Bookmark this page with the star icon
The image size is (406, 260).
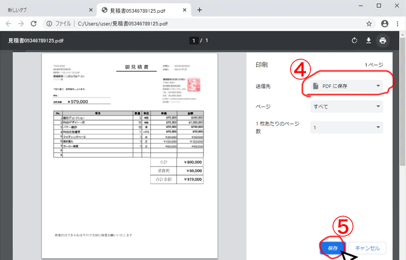(369, 24)
